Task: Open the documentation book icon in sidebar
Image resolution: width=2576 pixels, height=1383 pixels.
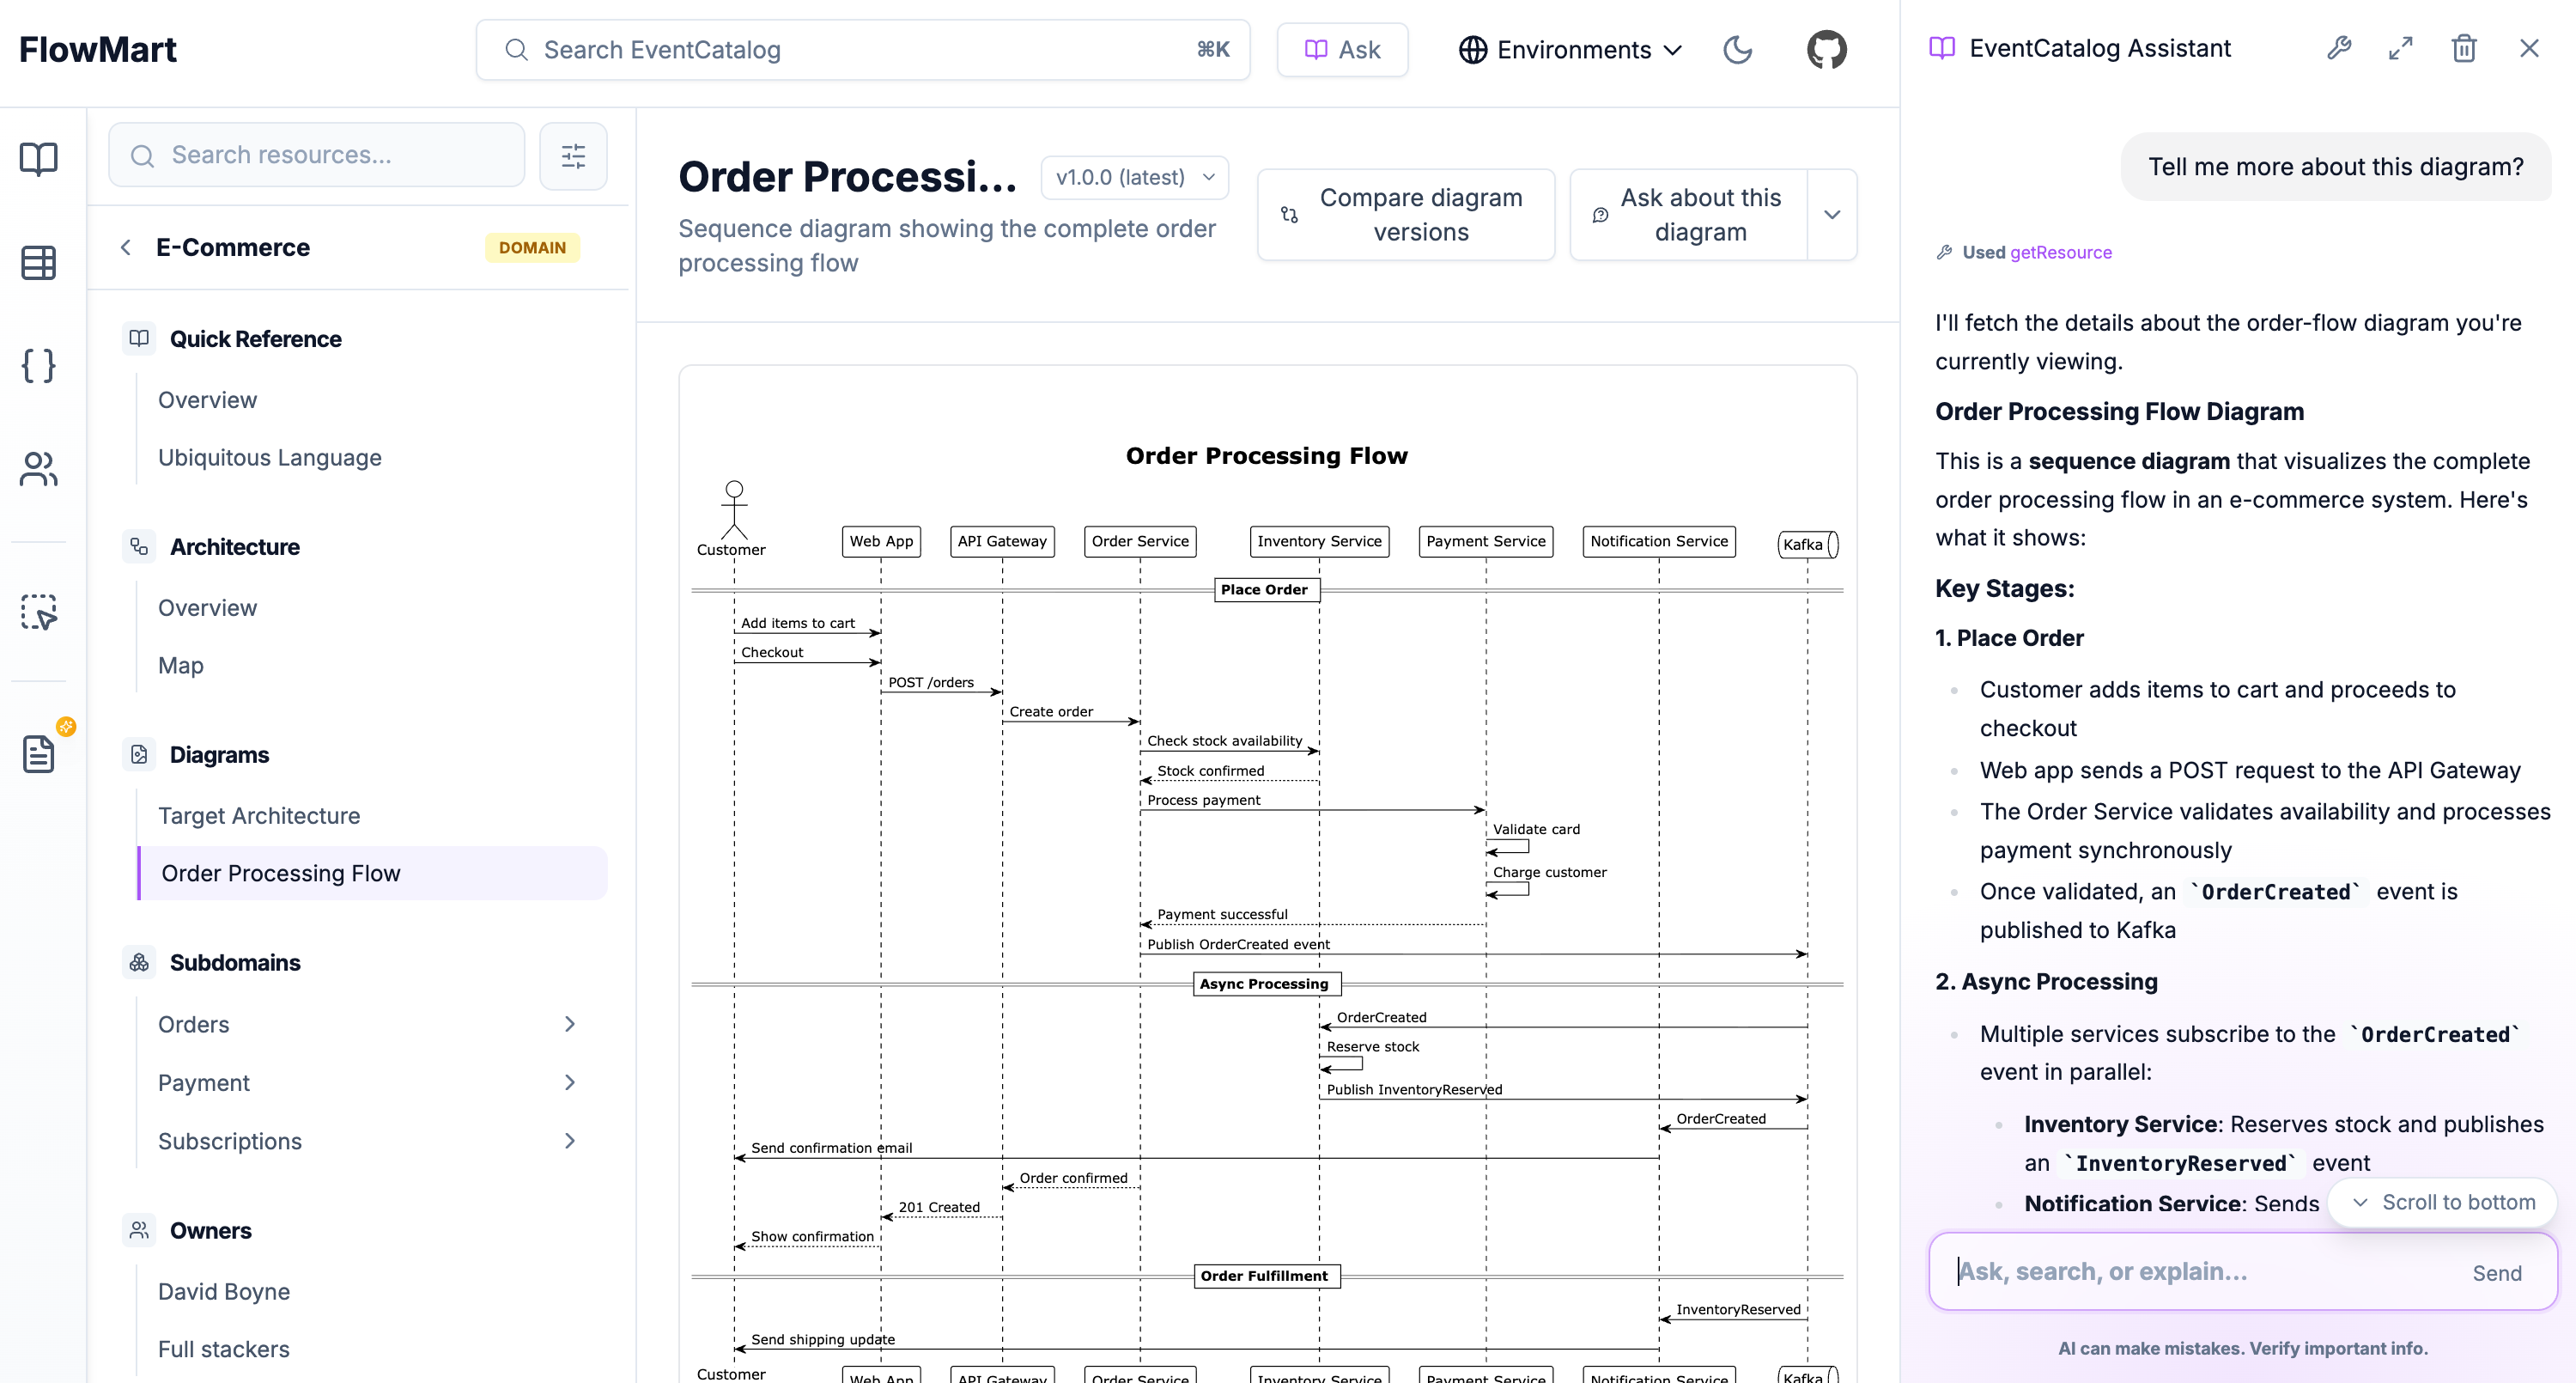Action: [38, 158]
